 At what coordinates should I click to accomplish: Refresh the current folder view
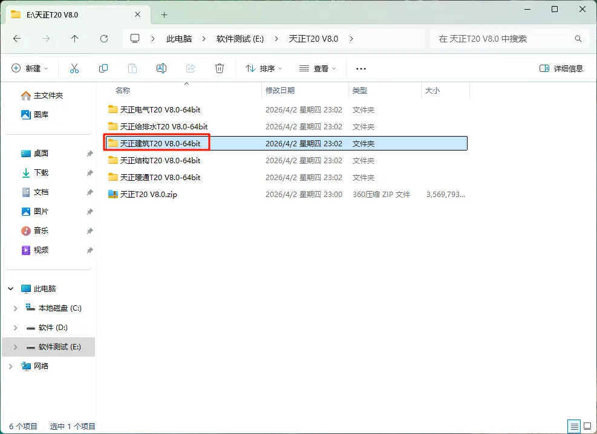point(104,39)
